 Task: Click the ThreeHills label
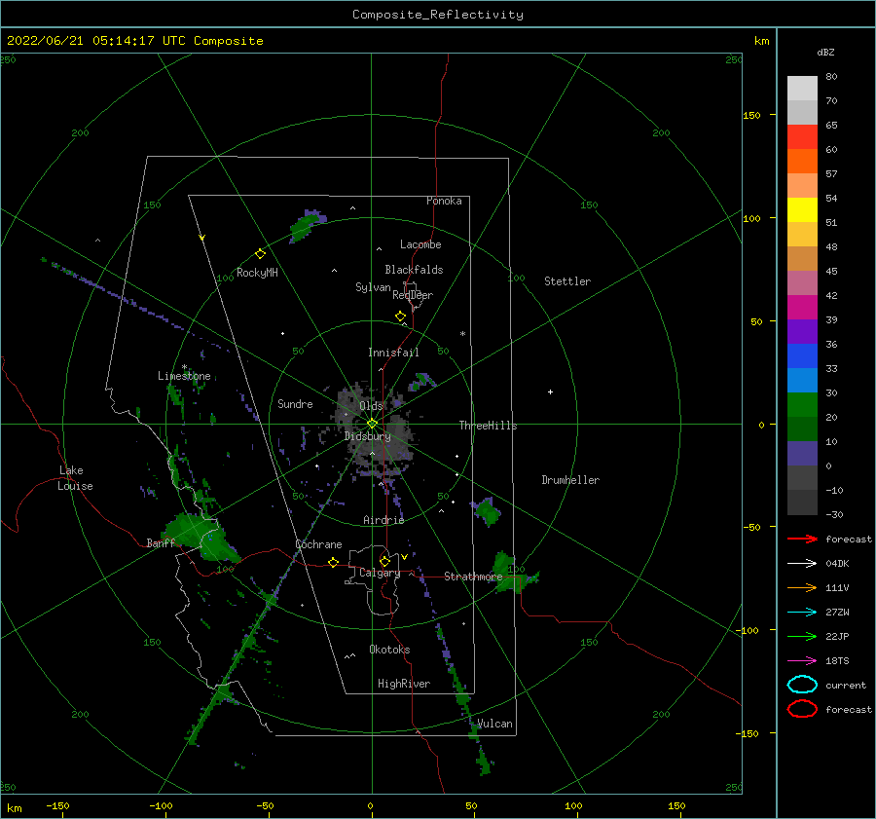489,426
